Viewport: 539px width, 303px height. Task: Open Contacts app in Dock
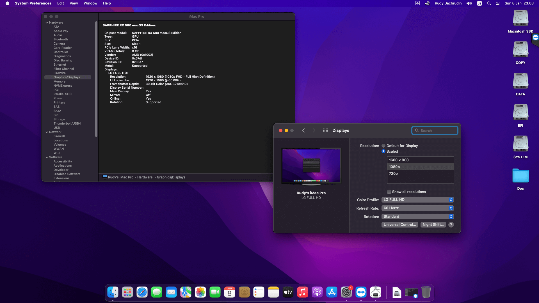[x=244, y=292]
